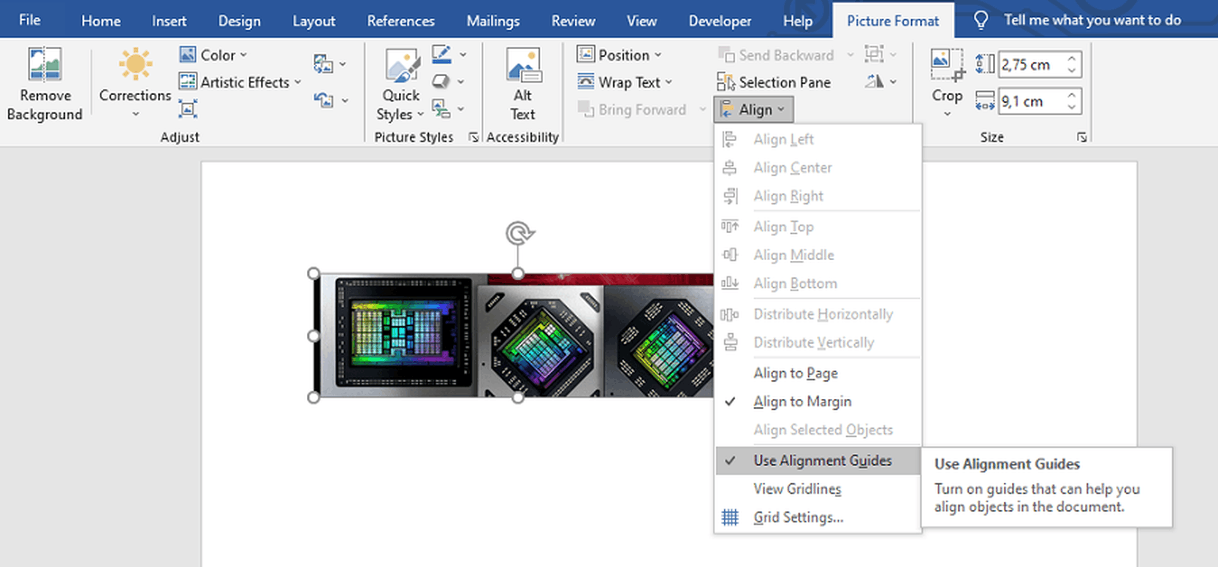Screen dimensions: 1218x567
Task: Open the Selection Pane
Action: (x=774, y=83)
